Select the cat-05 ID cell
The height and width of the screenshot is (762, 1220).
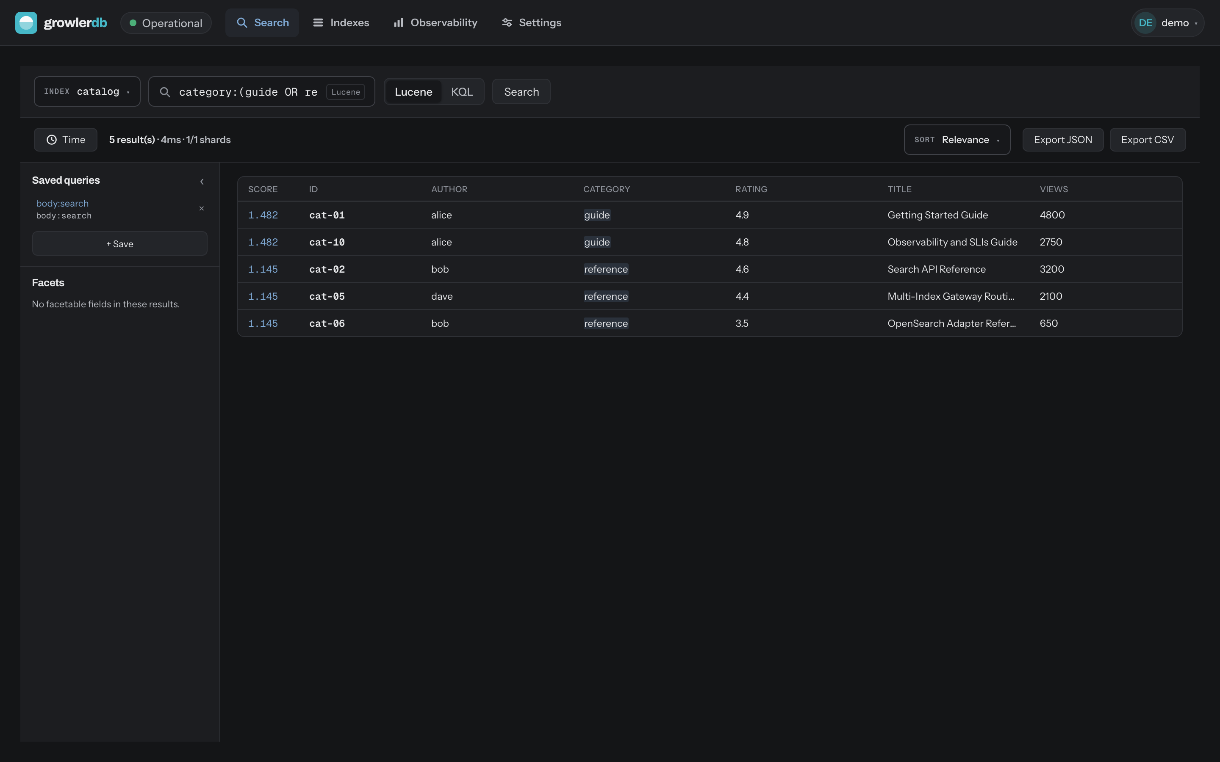click(x=327, y=297)
